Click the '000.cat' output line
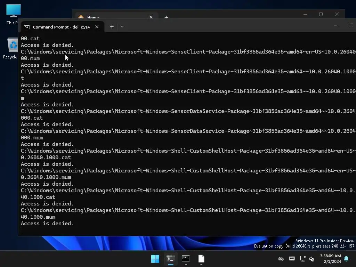 32,118
